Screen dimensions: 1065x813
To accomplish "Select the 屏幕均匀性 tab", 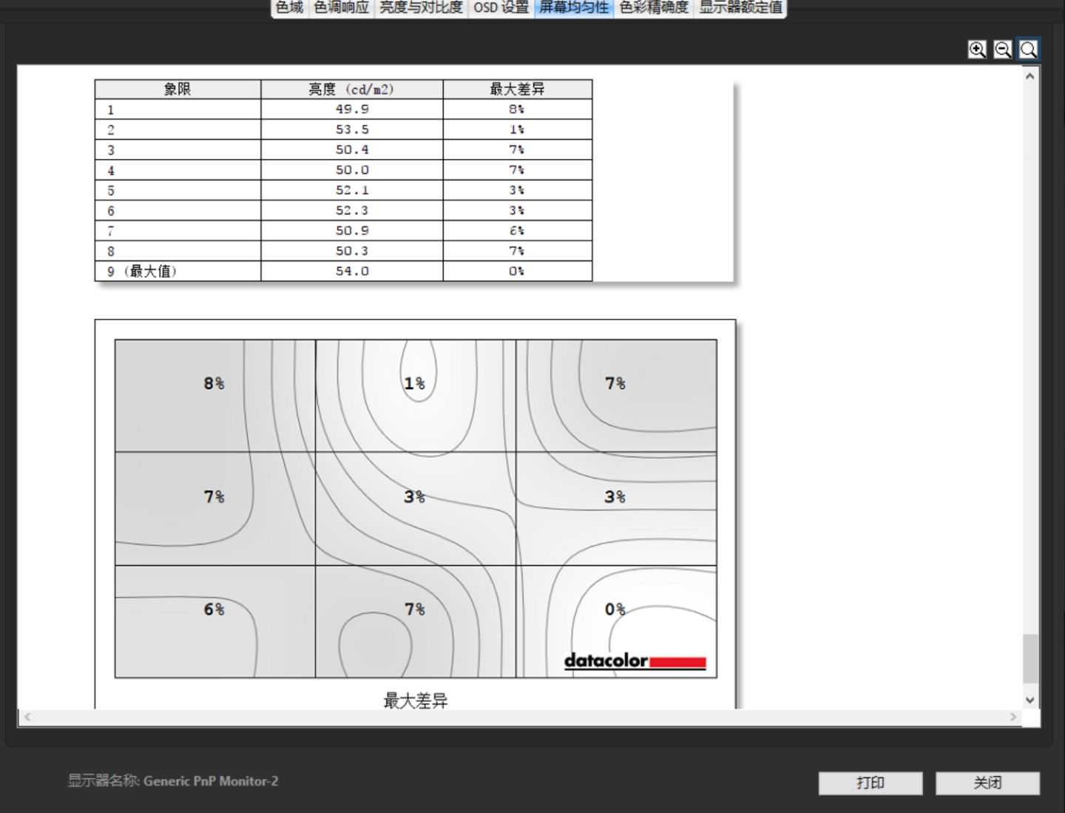I will [574, 8].
